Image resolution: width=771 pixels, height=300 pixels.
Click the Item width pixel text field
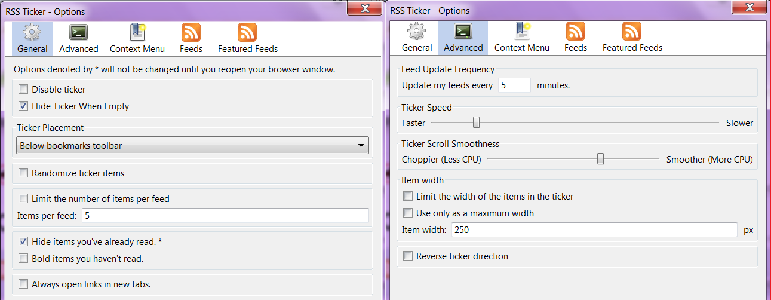pyautogui.click(x=594, y=230)
